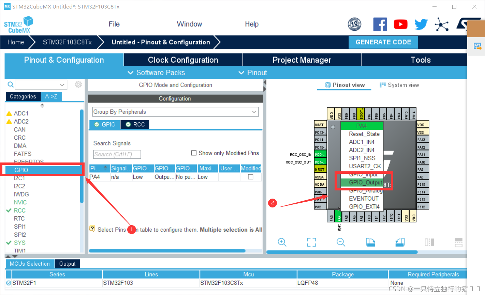Switch to the A->Z sorting tab
The image size is (485, 295).
click(x=51, y=96)
